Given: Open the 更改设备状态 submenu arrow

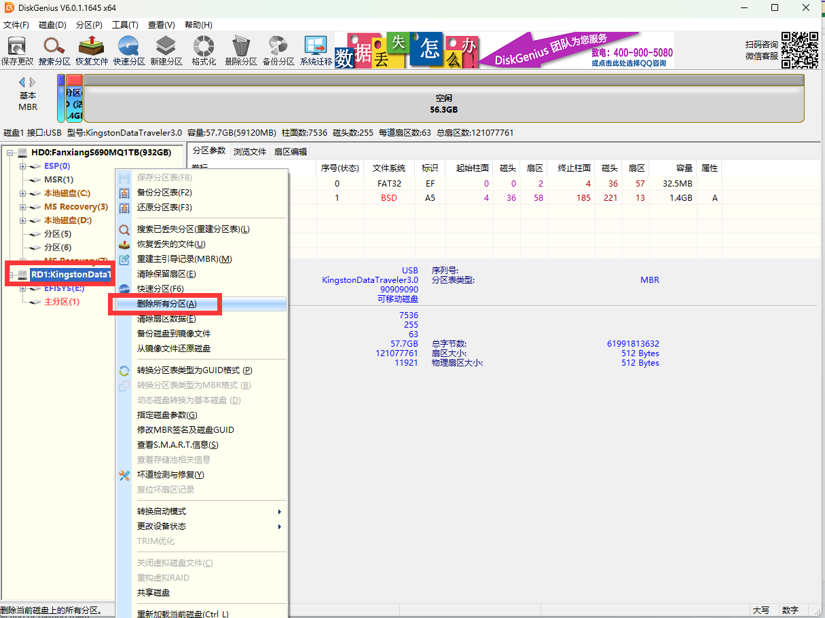Looking at the screenshot, I should [x=279, y=526].
